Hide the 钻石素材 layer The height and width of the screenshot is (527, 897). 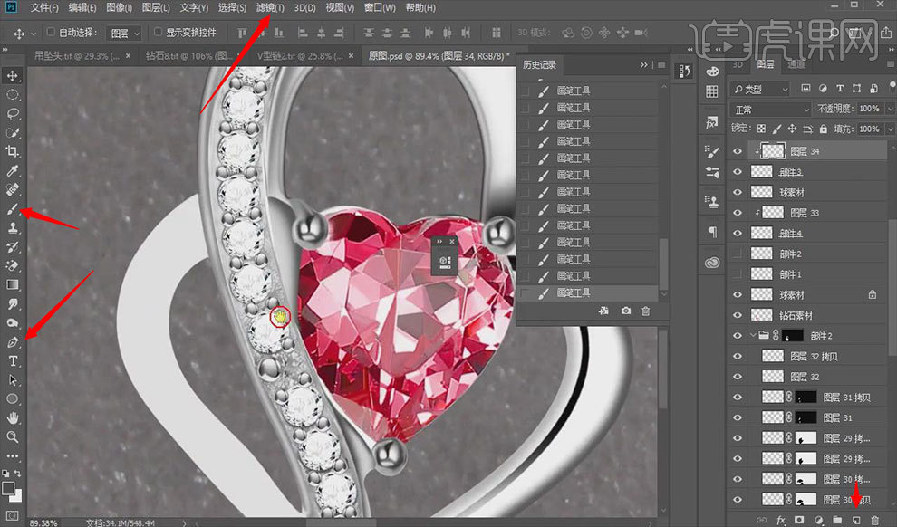[737, 315]
